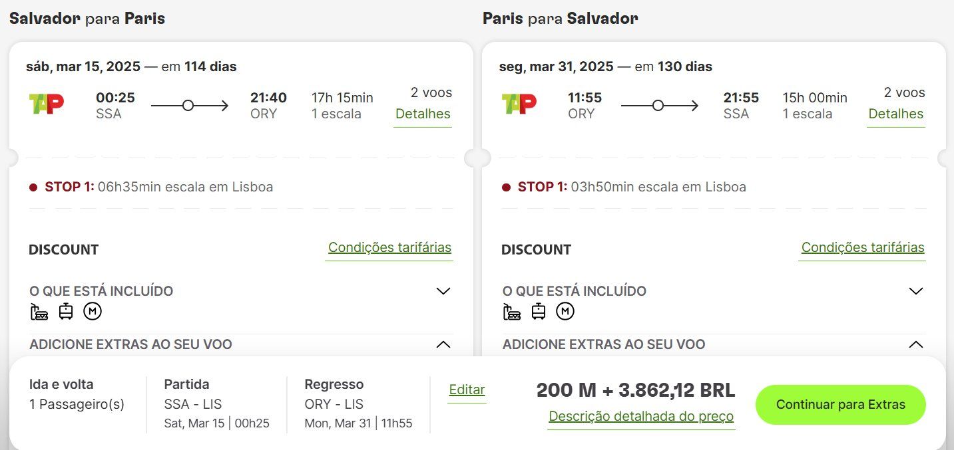Expand O QUE ESTÁ INCLUÍDO for return flight
Image resolution: width=954 pixels, height=450 pixels.
(916, 291)
